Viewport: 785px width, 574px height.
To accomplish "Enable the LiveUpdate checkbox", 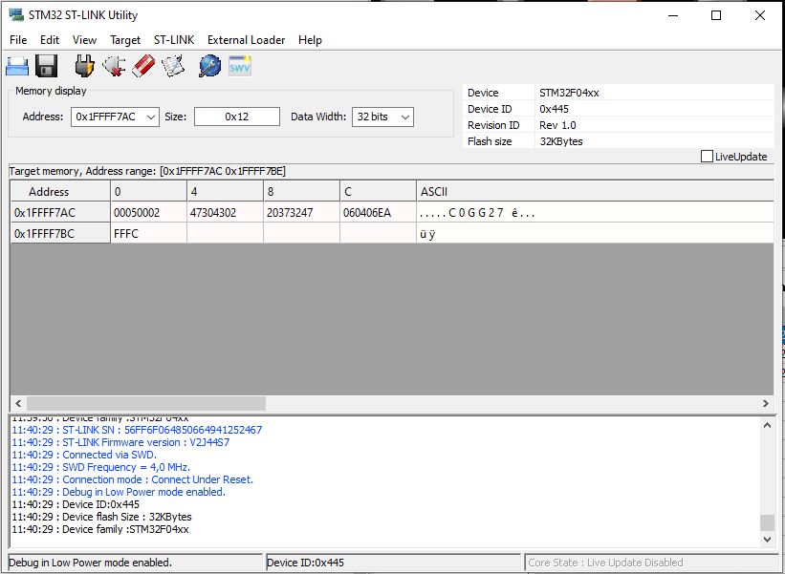I will click(707, 157).
